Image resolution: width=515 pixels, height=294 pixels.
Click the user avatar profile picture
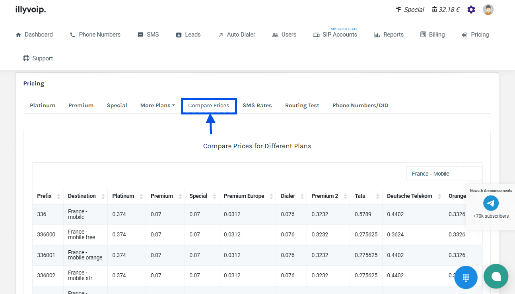pos(488,10)
